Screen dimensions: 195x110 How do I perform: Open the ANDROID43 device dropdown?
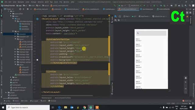pos(135,5)
